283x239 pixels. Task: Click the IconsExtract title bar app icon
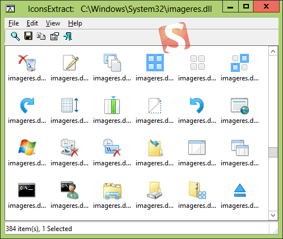[x=10, y=9]
